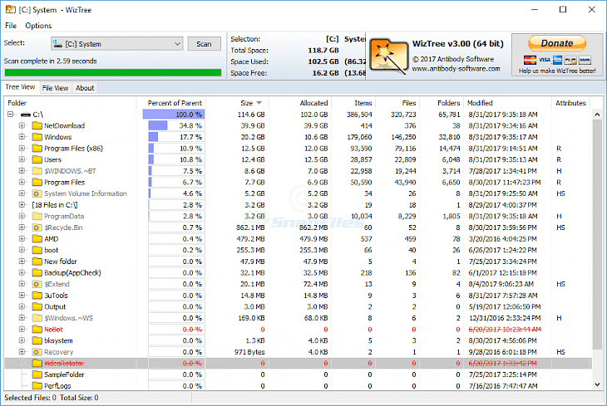Viewport: 607px width, 406px height.
Task: Click the NetDownload 34.8 % percent bar
Action: click(176, 125)
